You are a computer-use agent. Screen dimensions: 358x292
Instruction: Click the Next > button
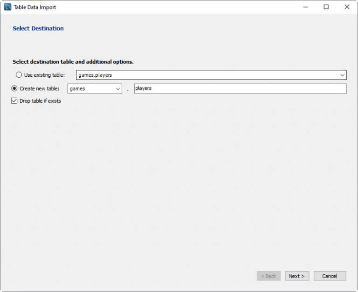[x=297, y=276]
